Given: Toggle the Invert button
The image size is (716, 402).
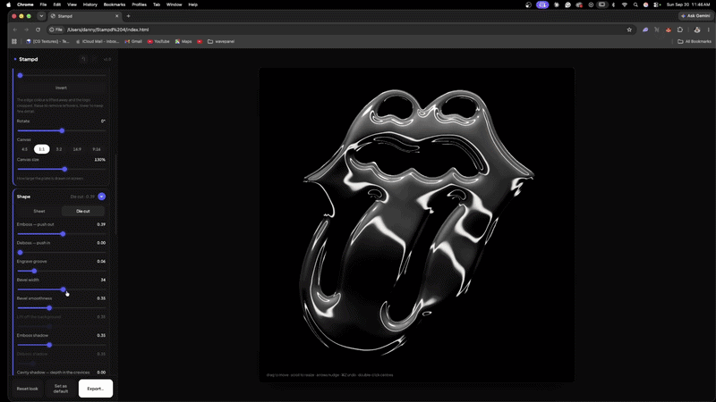Looking at the screenshot, I should [x=61, y=88].
